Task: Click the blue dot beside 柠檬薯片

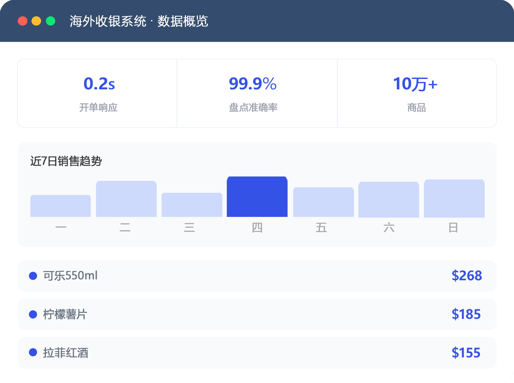Action: (33, 314)
